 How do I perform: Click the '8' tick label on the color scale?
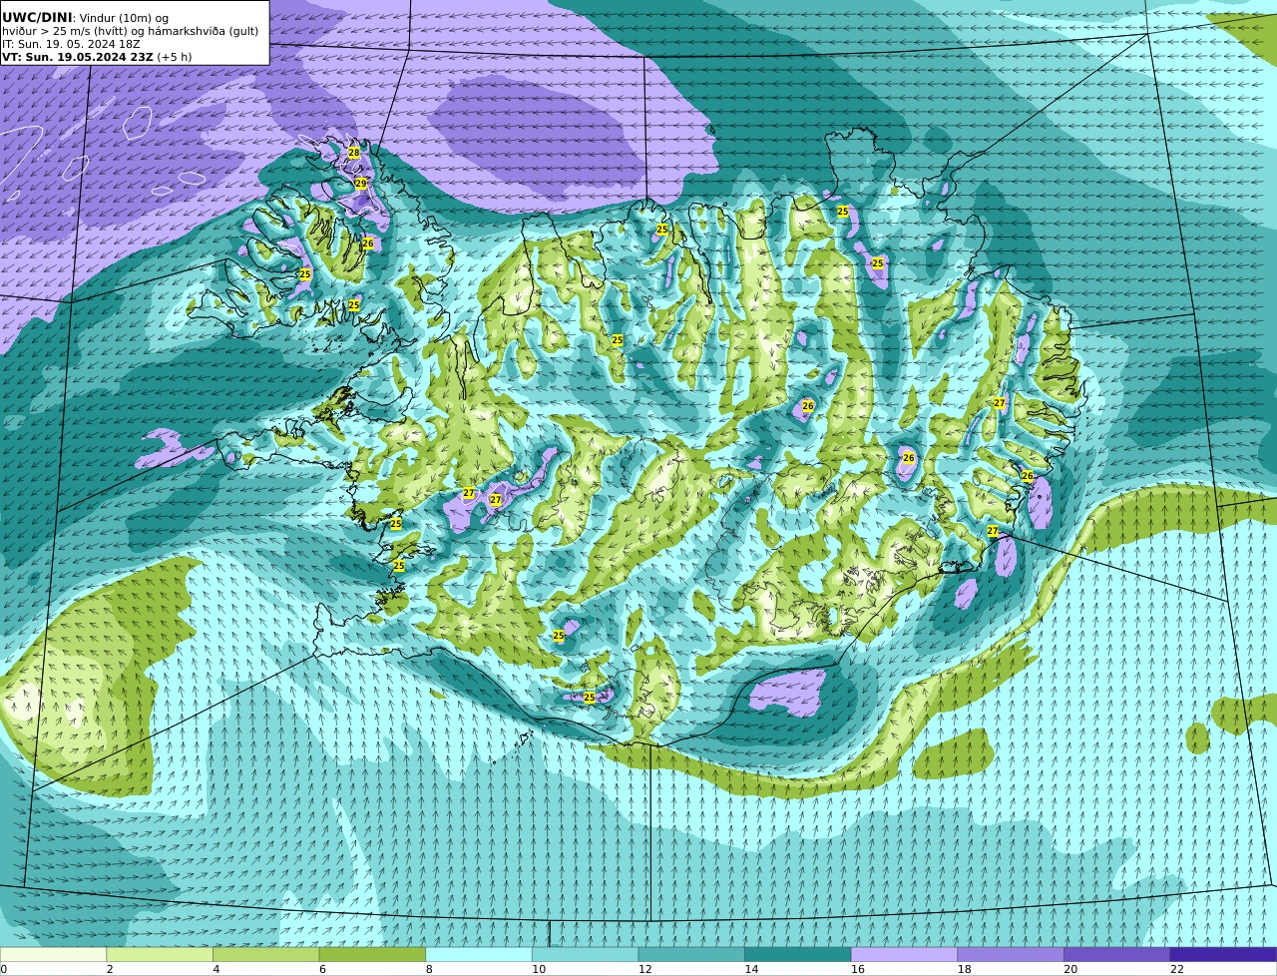pos(430,969)
